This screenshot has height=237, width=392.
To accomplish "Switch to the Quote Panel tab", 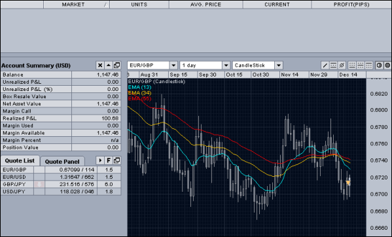I will pyautogui.click(x=62, y=162).
